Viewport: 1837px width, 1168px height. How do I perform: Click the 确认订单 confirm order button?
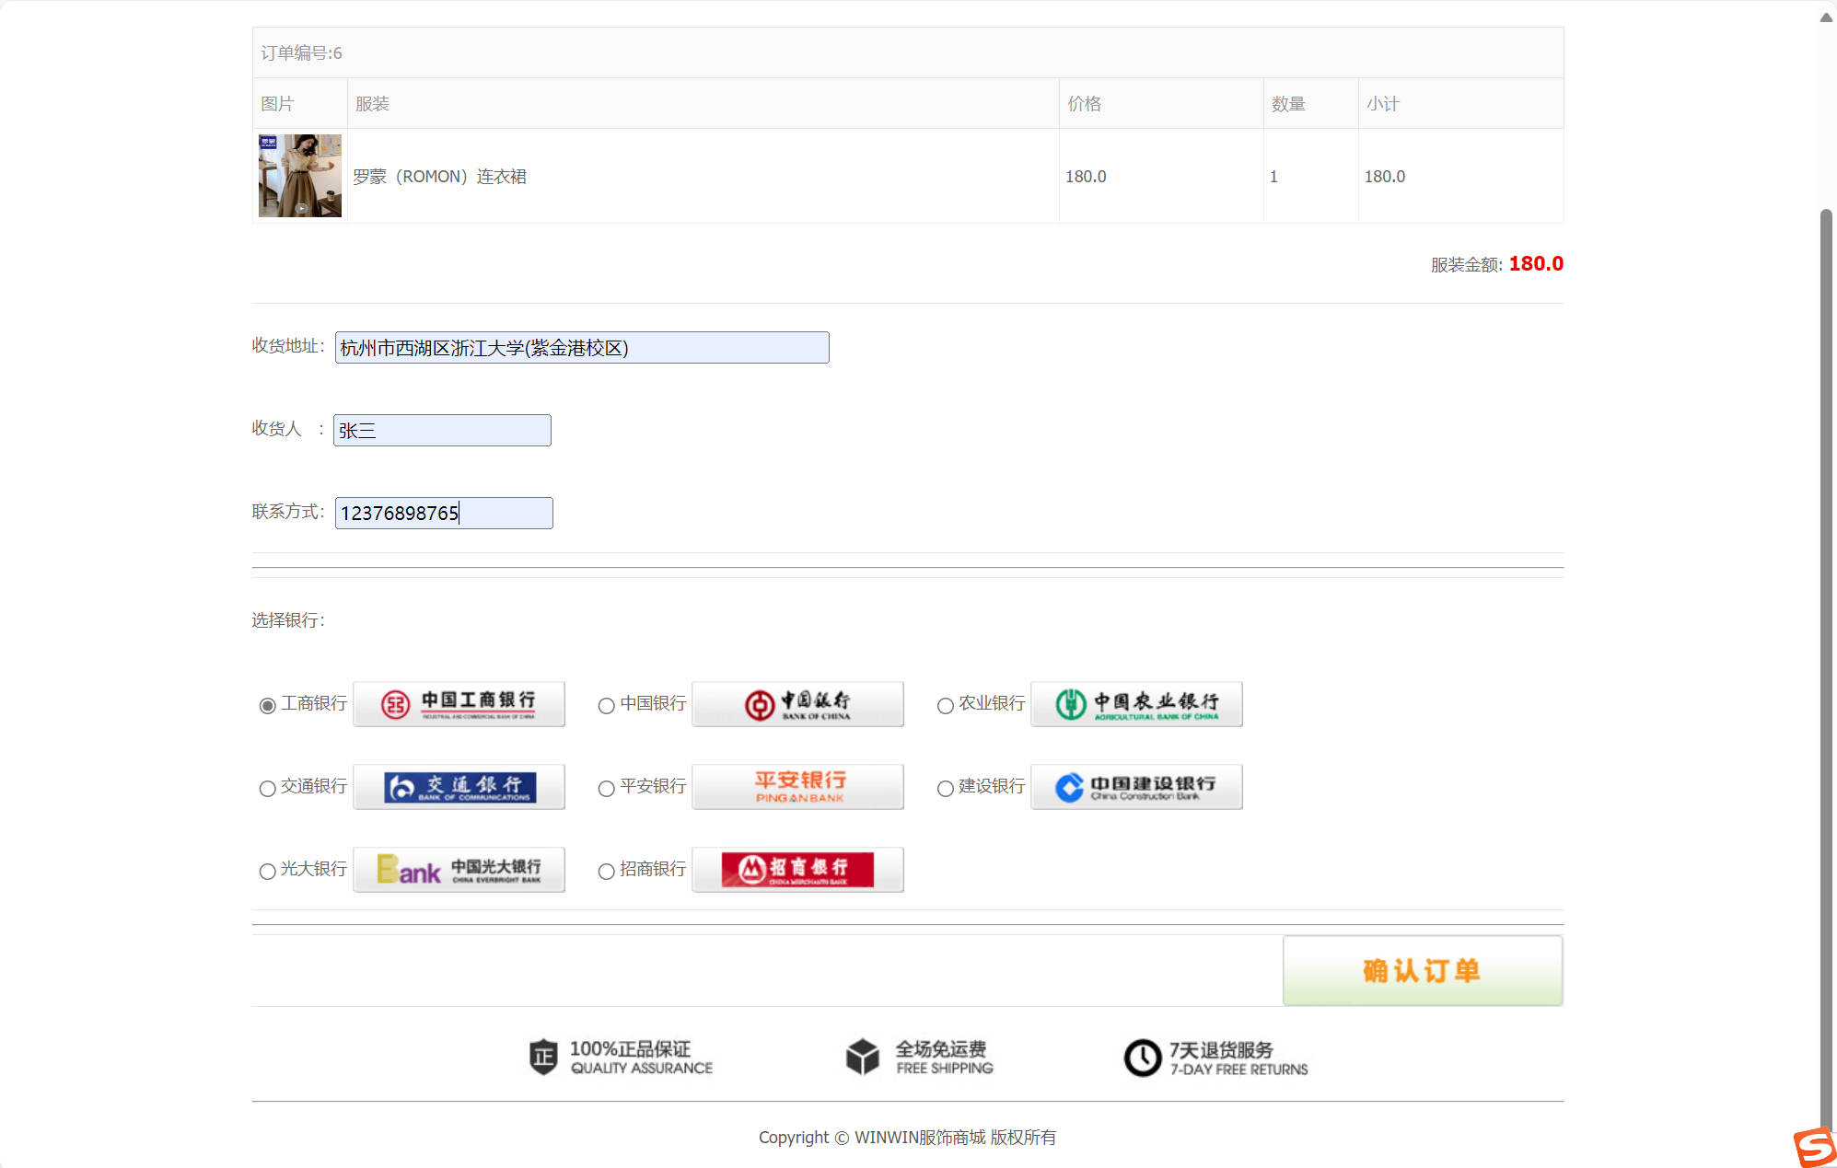[x=1422, y=970]
